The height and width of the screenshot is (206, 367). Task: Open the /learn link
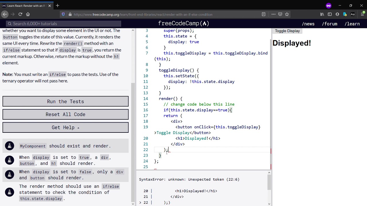[x=352, y=24]
